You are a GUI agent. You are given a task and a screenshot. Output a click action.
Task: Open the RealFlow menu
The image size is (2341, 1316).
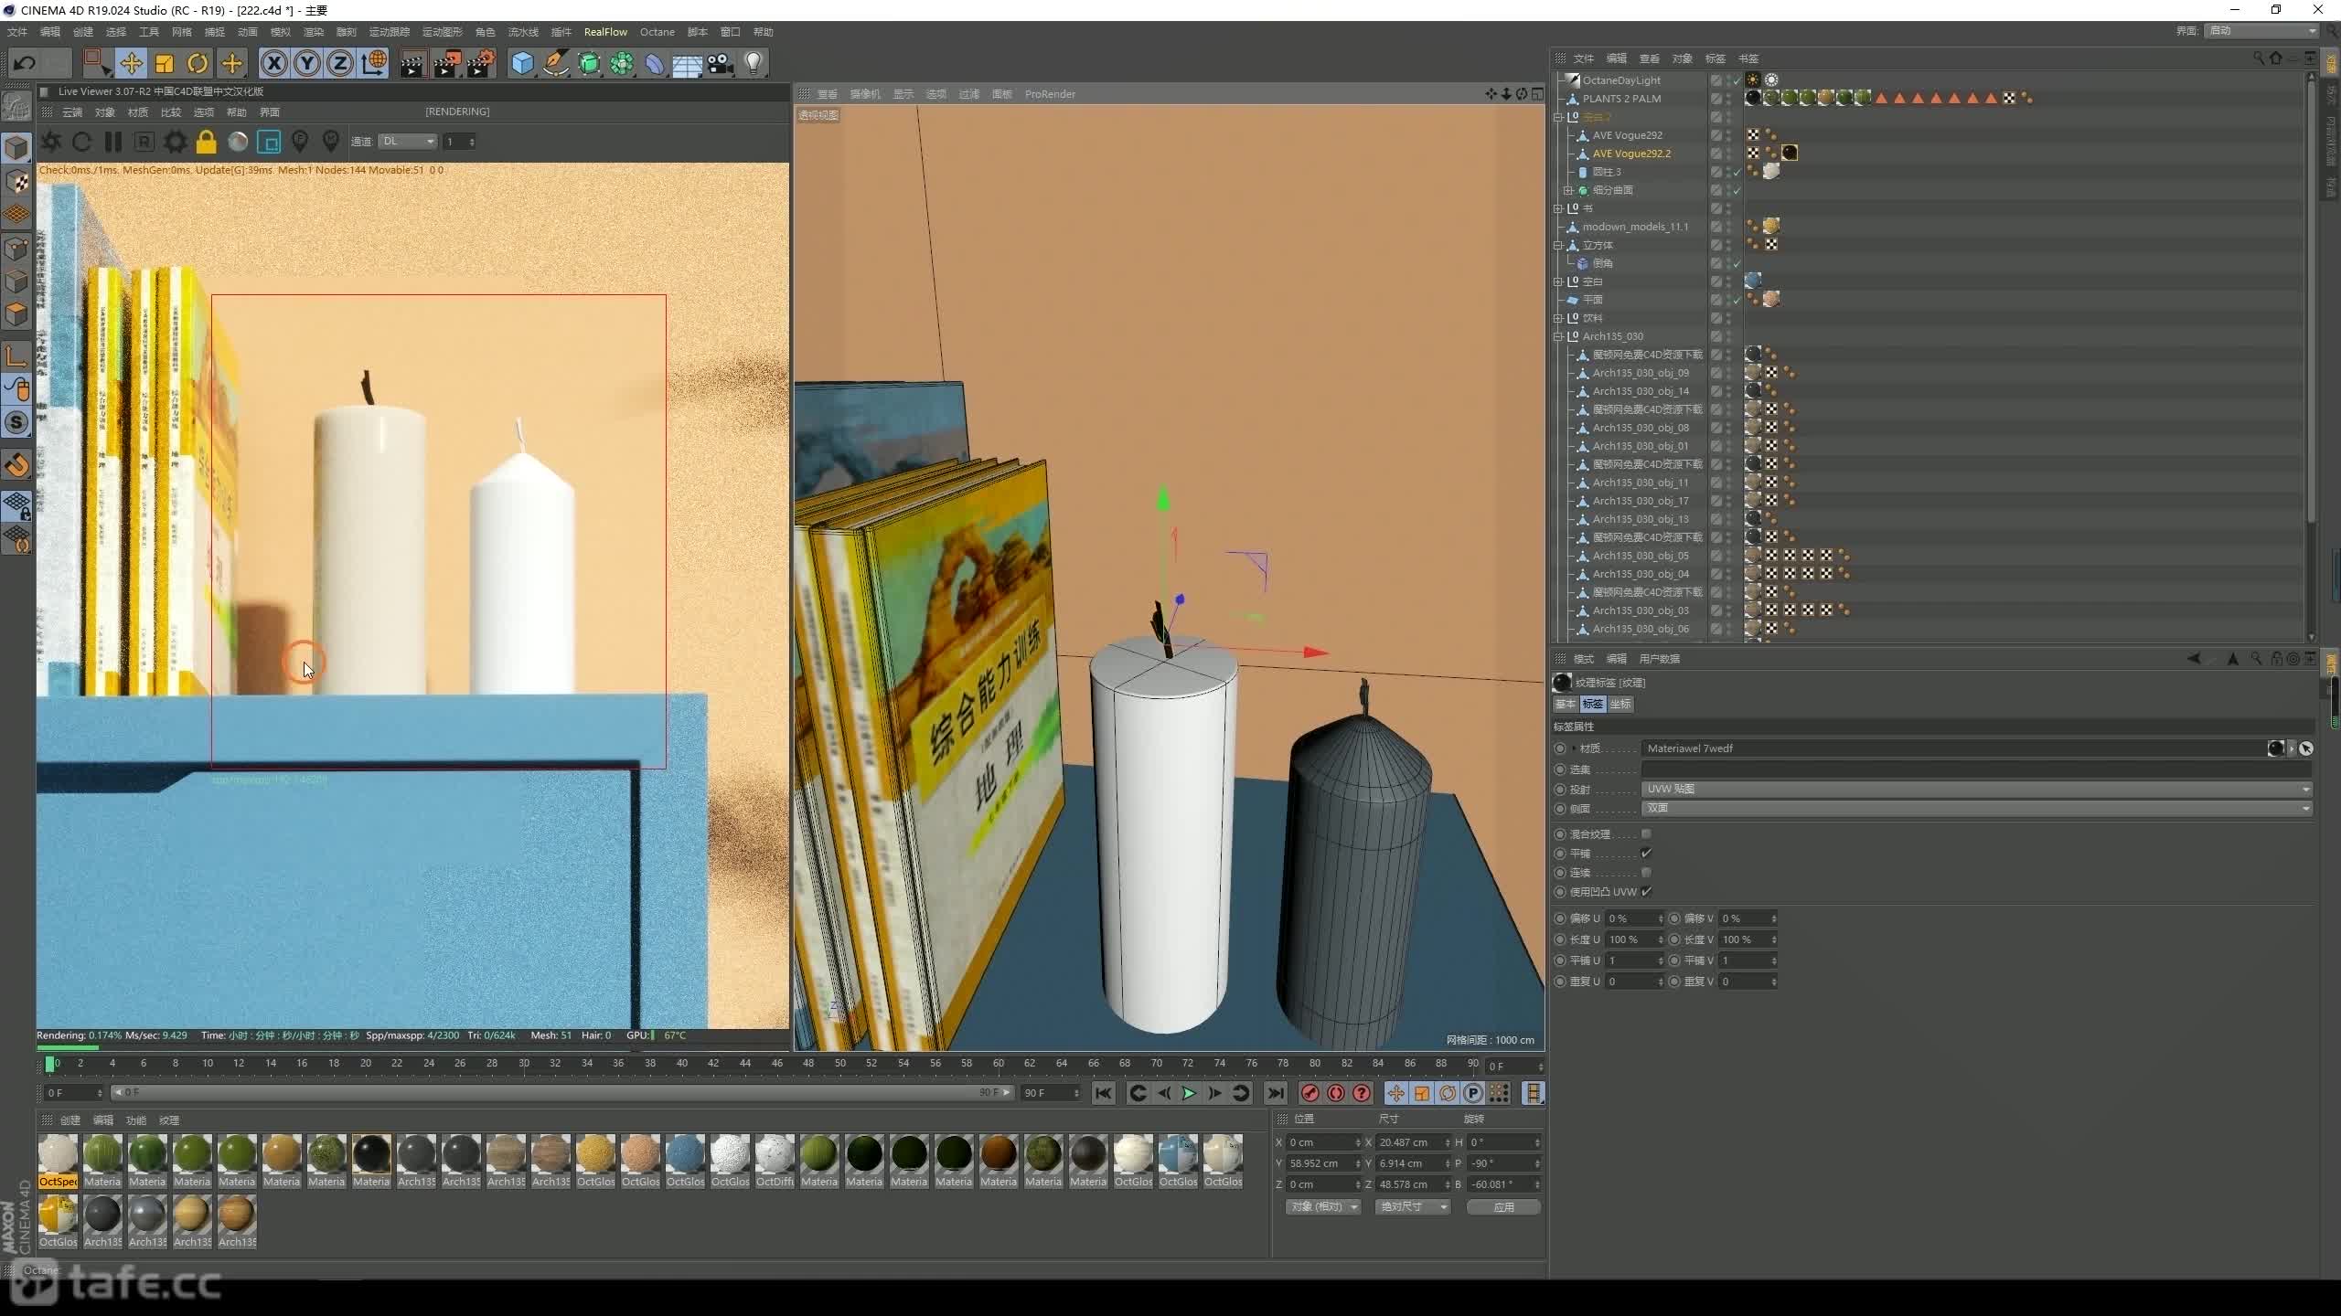pyautogui.click(x=605, y=32)
